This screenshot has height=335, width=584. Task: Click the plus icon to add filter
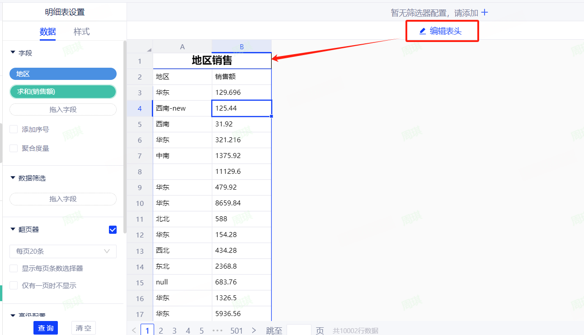tap(485, 13)
